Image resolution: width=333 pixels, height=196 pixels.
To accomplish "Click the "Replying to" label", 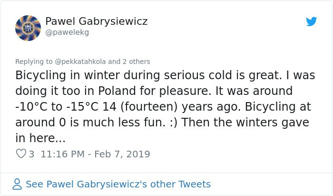I will point(34,62).
